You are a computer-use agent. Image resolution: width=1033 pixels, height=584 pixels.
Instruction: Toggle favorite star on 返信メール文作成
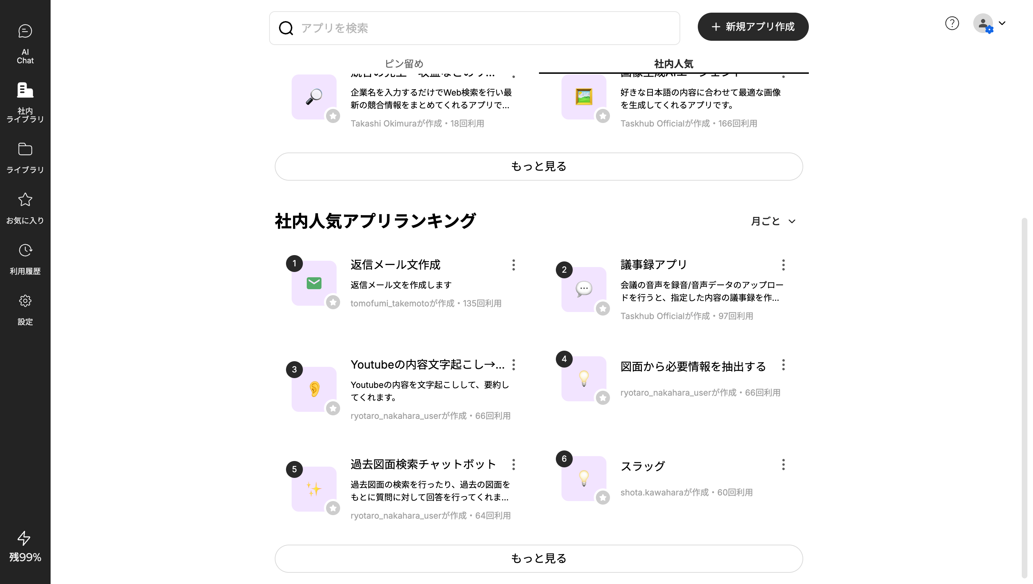tap(333, 303)
